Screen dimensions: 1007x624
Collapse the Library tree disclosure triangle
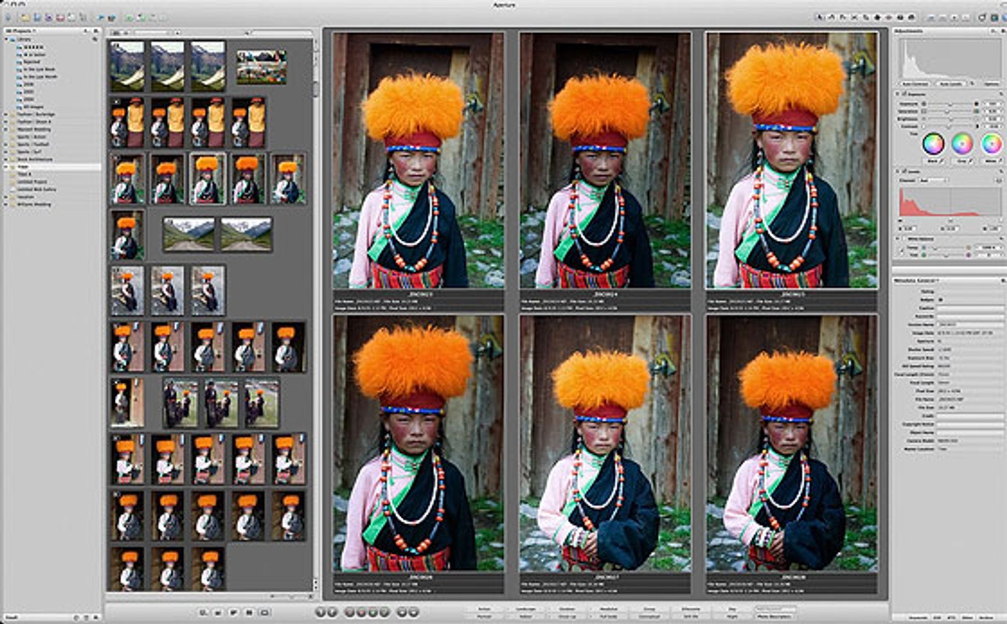click(6, 39)
